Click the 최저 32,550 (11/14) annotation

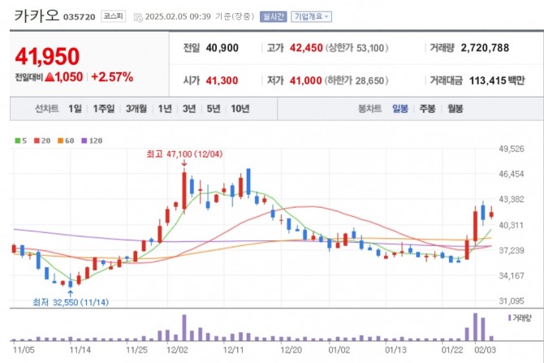point(71,302)
